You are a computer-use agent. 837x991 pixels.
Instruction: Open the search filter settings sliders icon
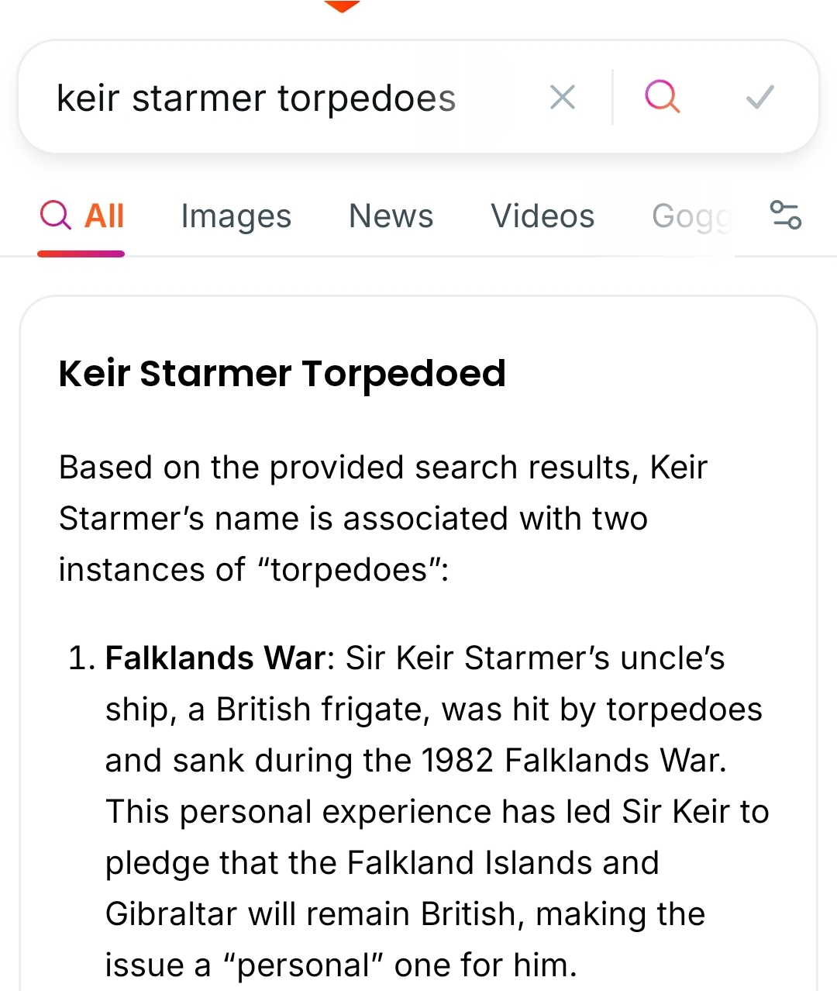785,215
